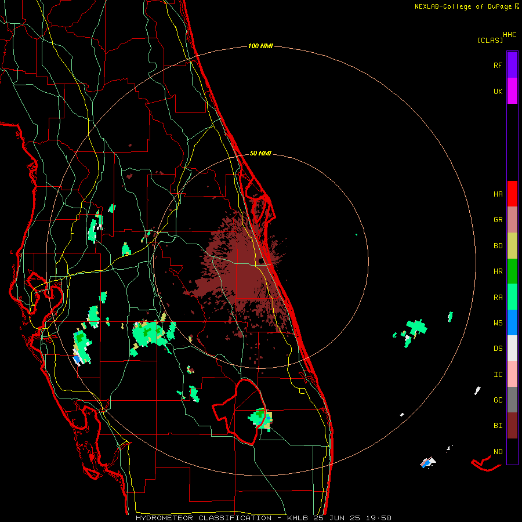Screen dimensions: 522x522
Task: Click the DS white legend color block
Action: pyautogui.click(x=512, y=348)
